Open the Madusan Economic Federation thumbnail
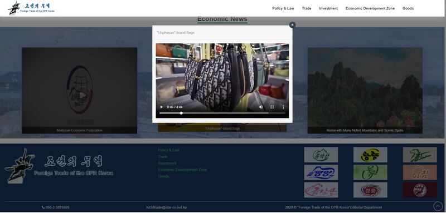This screenshot has width=446, height=213. pos(79,91)
